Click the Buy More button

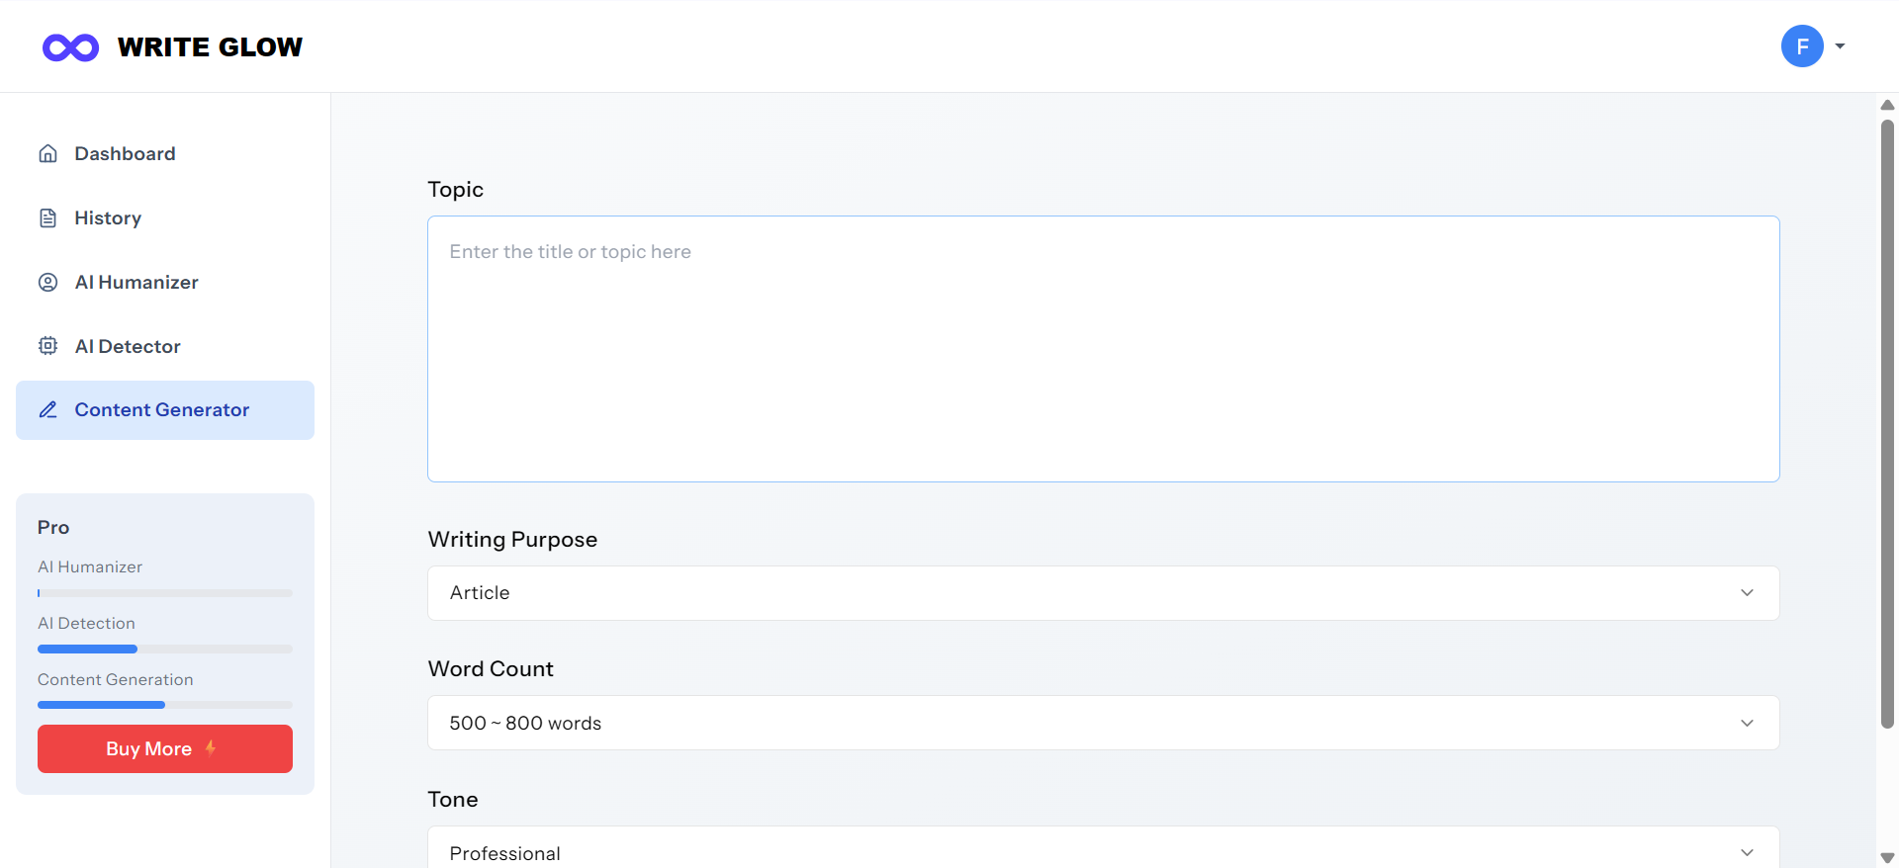[165, 748]
